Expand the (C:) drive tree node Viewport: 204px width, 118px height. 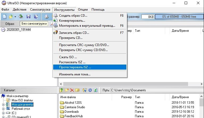(3, 113)
